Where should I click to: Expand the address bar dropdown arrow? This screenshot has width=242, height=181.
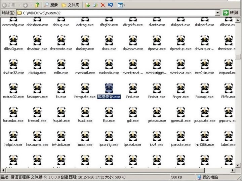(x=217, y=13)
